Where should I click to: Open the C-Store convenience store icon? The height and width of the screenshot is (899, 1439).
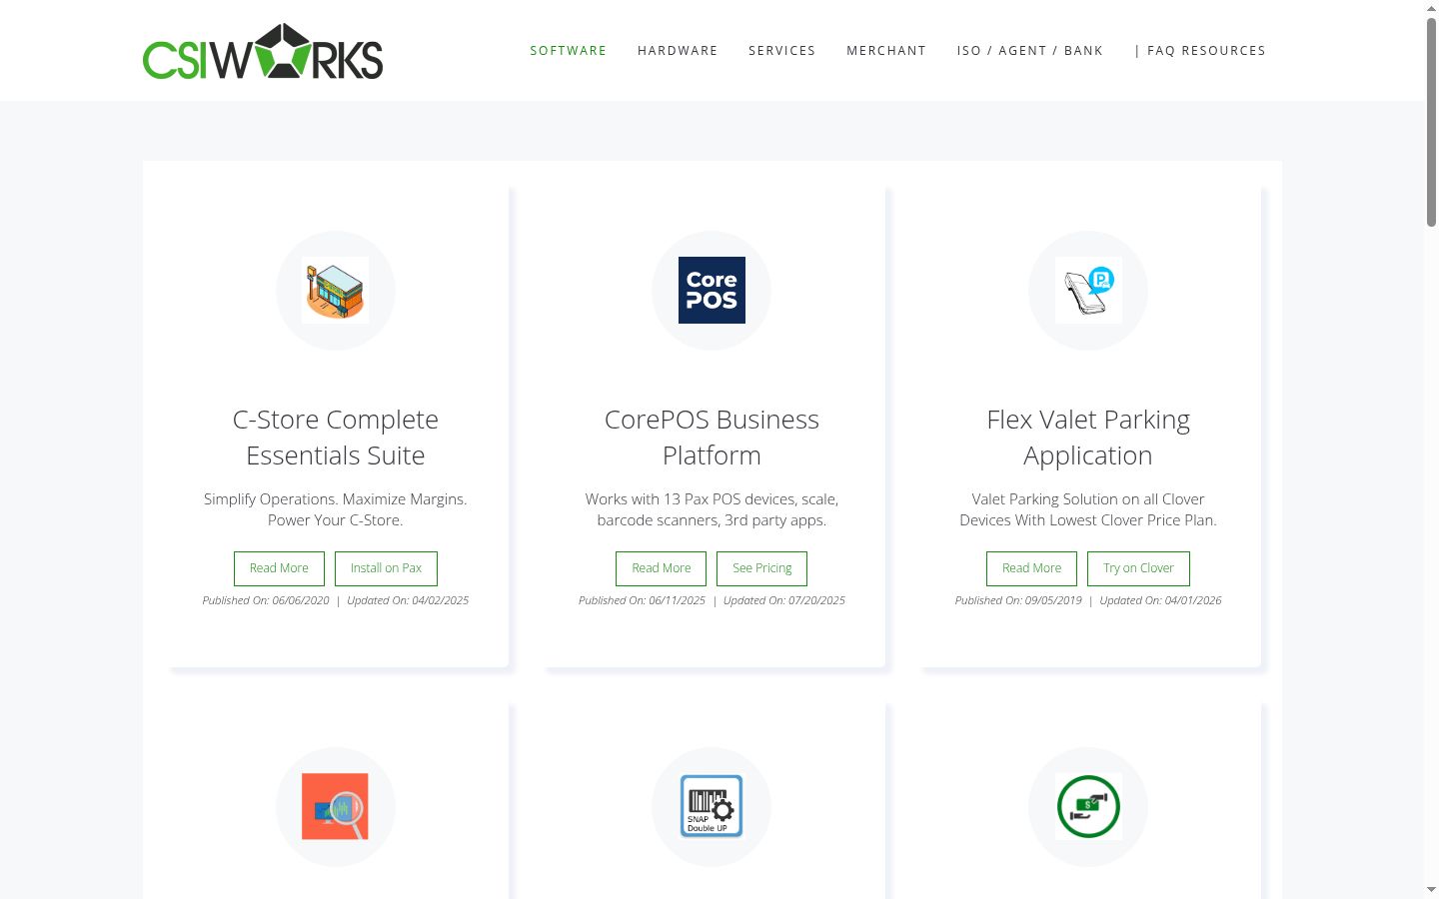tap(336, 291)
